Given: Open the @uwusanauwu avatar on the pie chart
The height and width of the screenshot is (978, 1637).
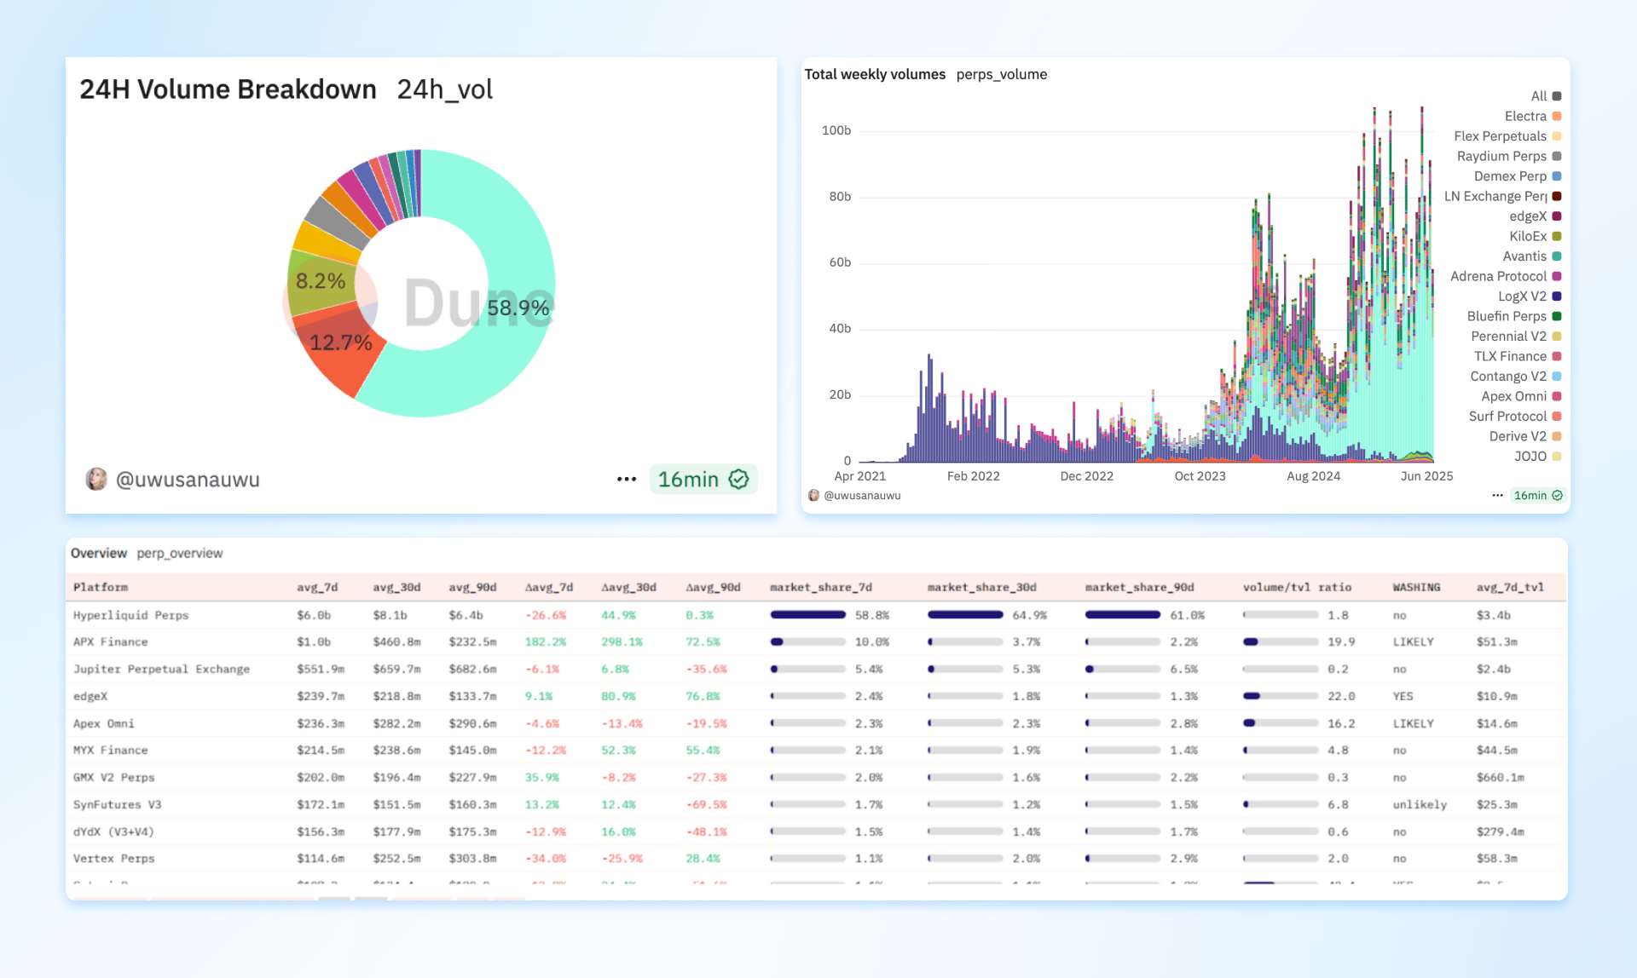Looking at the screenshot, I should (x=96, y=480).
